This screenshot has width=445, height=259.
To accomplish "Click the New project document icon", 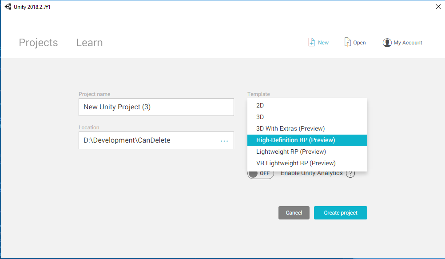I will [x=312, y=42].
